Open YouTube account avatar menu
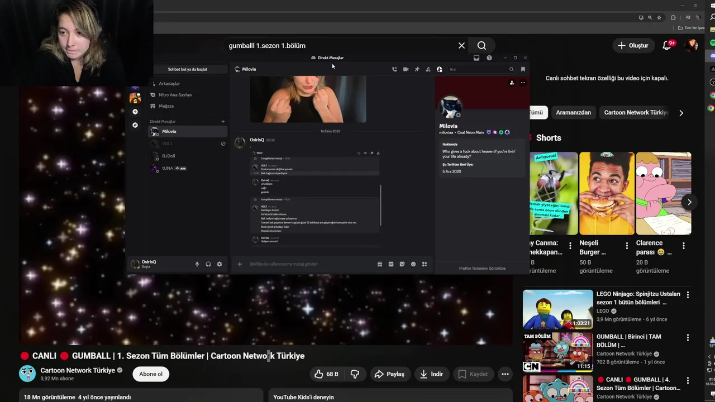Image resolution: width=715 pixels, height=402 pixels. (x=692, y=46)
